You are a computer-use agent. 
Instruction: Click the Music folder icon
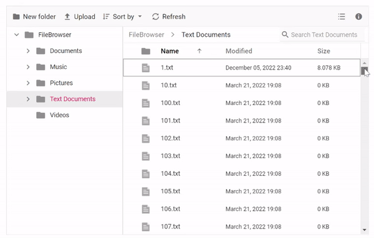click(41, 67)
